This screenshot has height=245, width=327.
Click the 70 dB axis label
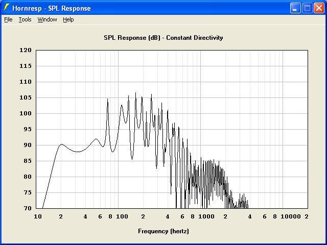click(x=27, y=208)
